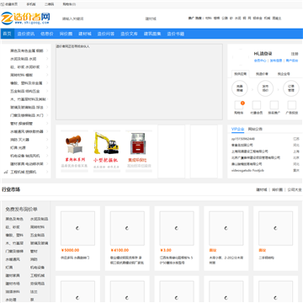Image resolution: width=303 pixels, height=303 pixels.
Task: Open the product thumbnail priced ¥3.00
Action: (x=177, y=228)
